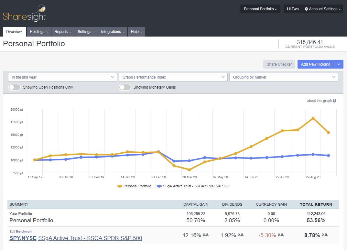Open the Integrations menu
347x250 pixels.
pyautogui.click(x=113, y=32)
